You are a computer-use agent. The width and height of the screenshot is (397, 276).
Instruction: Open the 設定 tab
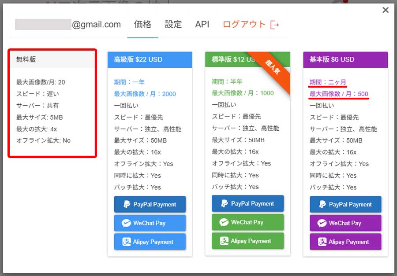pos(173,25)
